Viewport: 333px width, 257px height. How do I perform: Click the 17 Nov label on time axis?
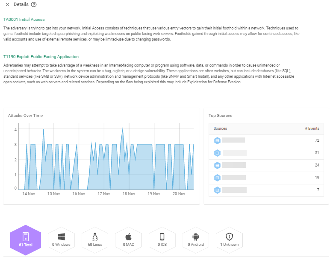tap(104, 194)
